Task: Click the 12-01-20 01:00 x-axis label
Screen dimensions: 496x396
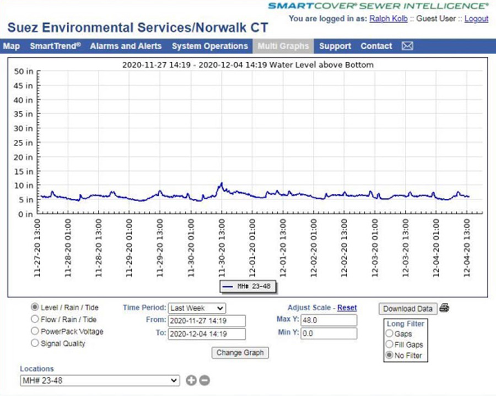Action: tap(252, 248)
